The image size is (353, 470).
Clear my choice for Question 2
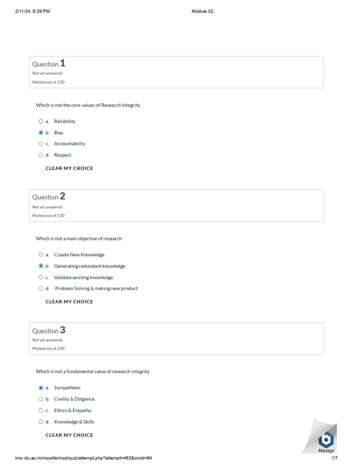pyautogui.click(x=69, y=302)
